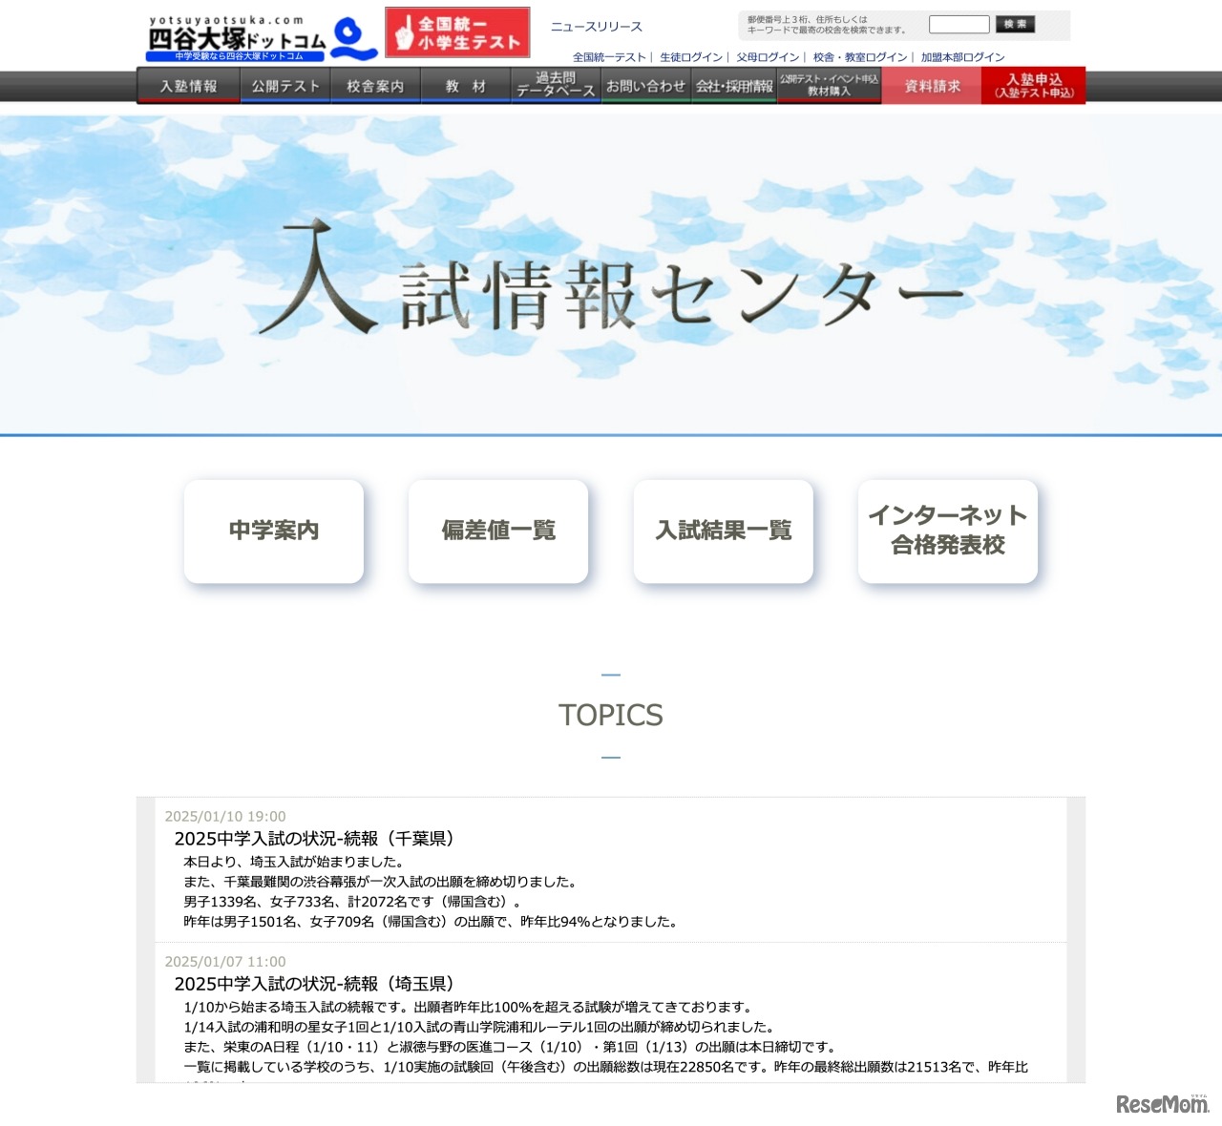Image resolution: width=1222 pixels, height=1126 pixels.
Task: Select 入塾申込（入塾テスト申込）button
Action: [1033, 85]
